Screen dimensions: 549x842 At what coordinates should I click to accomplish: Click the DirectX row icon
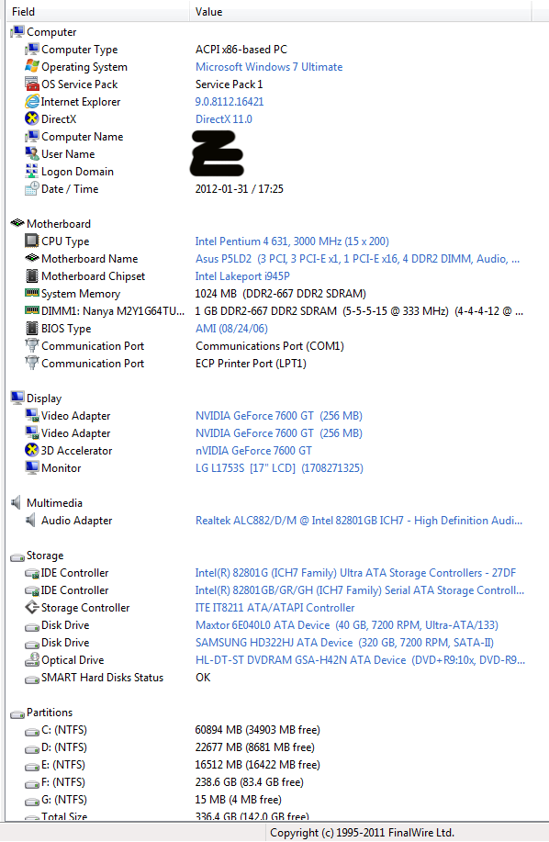point(31,118)
